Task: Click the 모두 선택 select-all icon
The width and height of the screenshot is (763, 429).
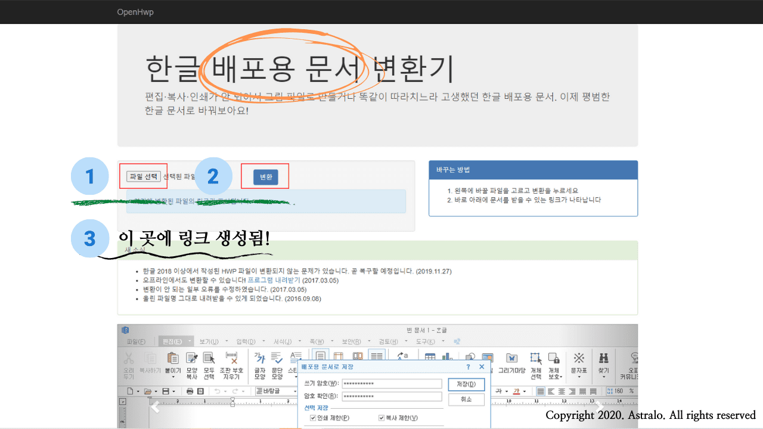Action: pyautogui.click(x=209, y=358)
